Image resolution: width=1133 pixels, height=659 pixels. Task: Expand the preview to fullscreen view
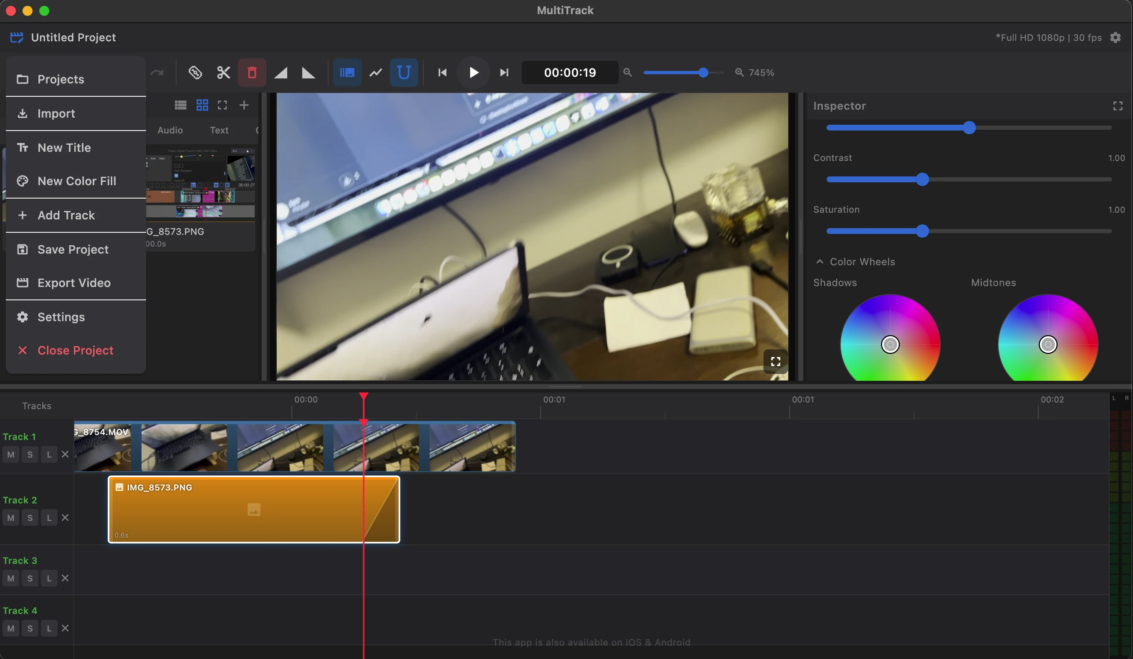(x=775, y=361)
